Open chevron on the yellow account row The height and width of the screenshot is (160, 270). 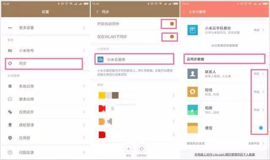[x=173, y=96]
